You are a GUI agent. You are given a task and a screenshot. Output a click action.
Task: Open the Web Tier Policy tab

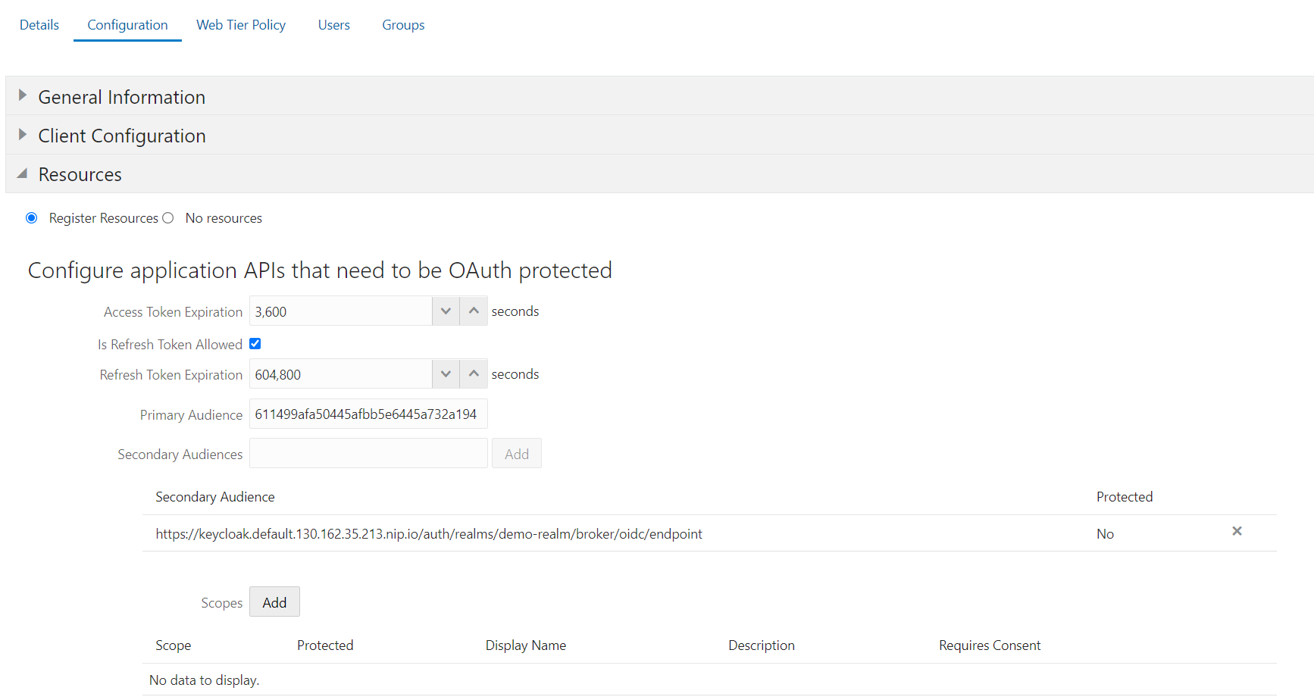click(x=241, y=25)
